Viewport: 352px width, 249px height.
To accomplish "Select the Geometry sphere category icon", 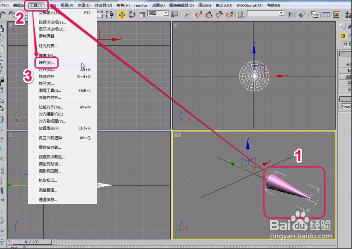I will click(343, 36).
